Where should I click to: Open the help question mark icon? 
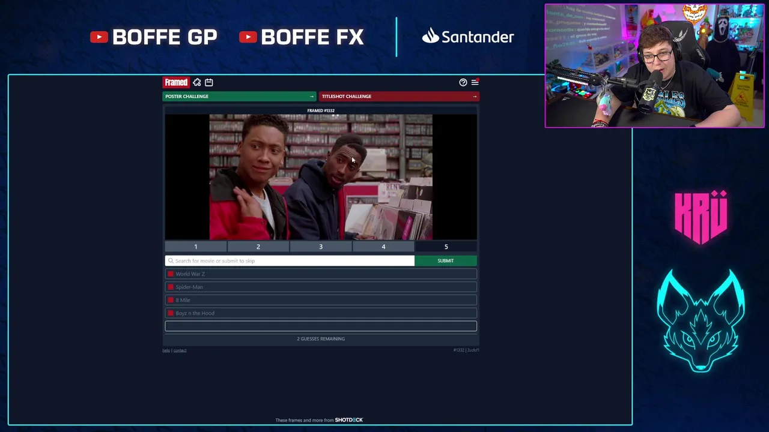pos(463,82)
